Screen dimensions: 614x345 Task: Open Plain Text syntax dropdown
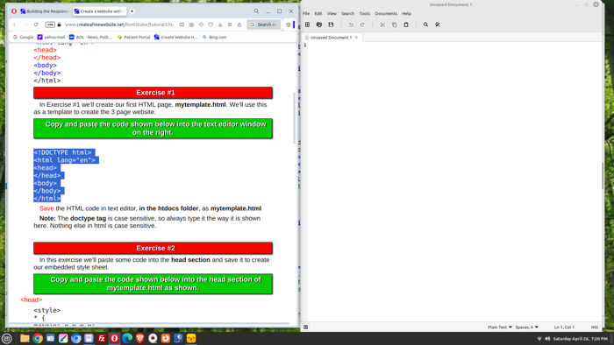point(500,327)
